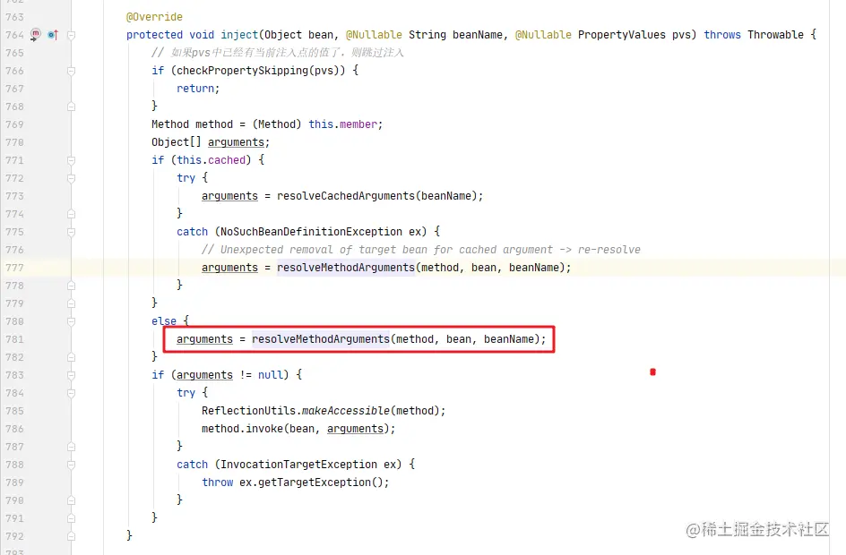The width and height of the screenshot is (846, 555).
Task: Click the Throwable type in the throws clause
Action: (x=775, y=35)
